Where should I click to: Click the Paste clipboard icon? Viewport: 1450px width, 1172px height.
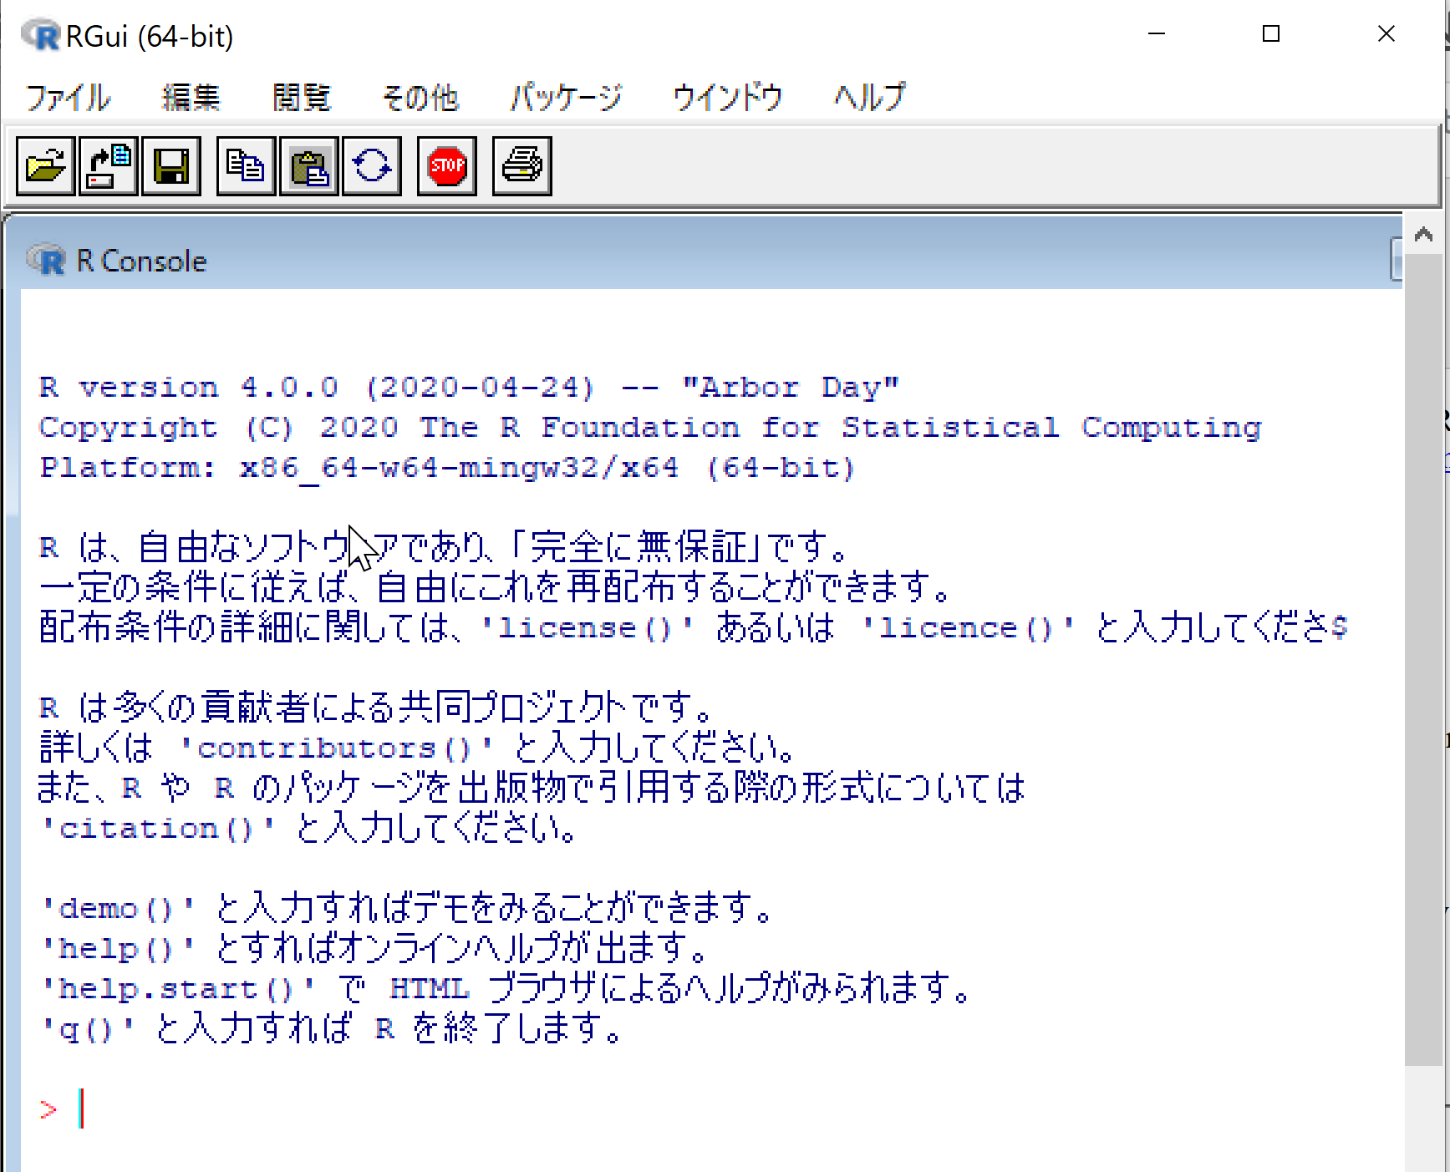click(309, 166)
